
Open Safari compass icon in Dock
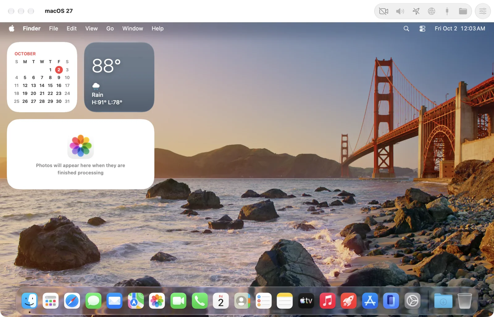pos(72,301)
